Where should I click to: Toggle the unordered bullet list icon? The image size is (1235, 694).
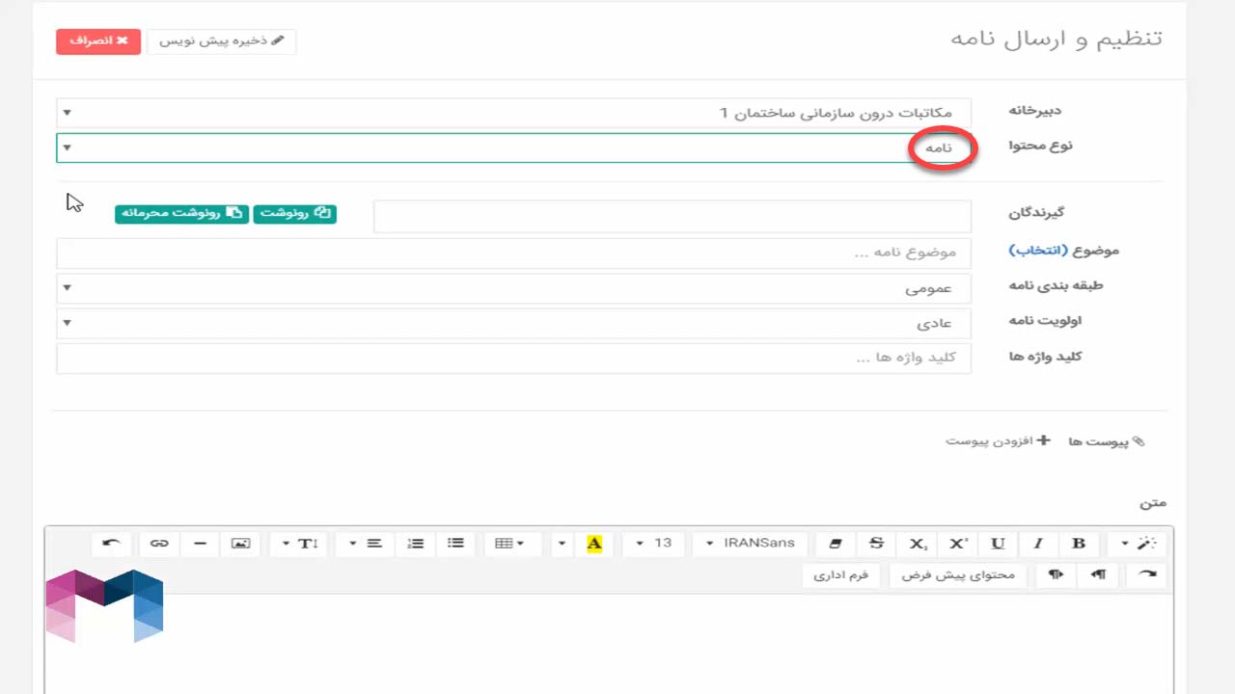(456, 544)
